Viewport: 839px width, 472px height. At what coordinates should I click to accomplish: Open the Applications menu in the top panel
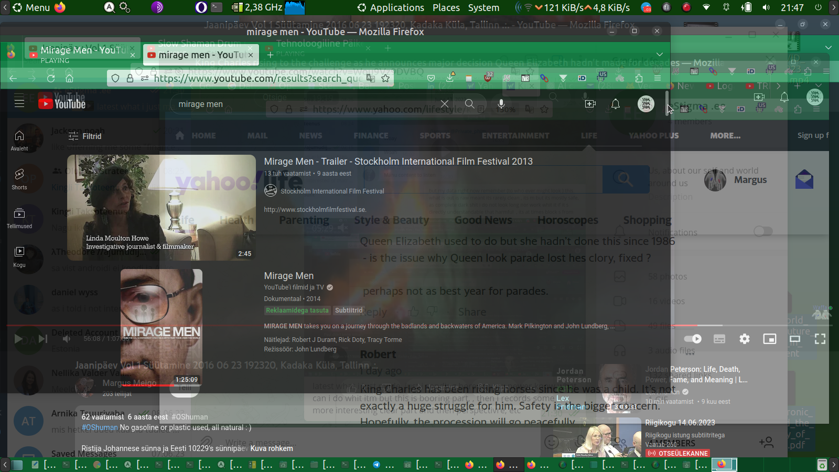point(391,7)
